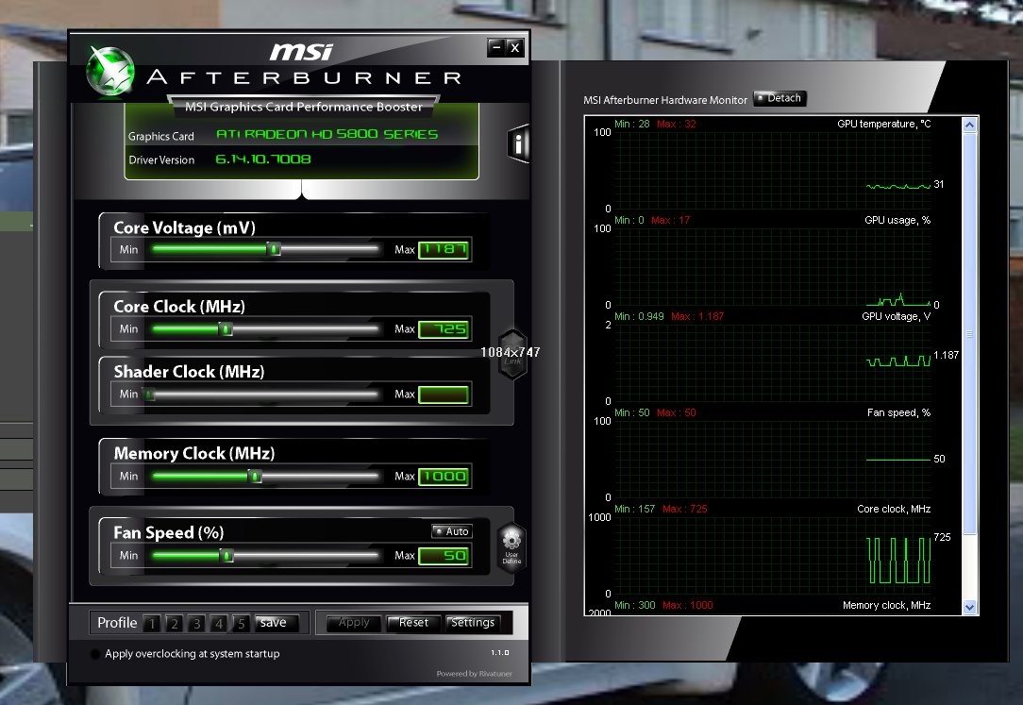Select profile slot 1

click(x=152, y=623)
